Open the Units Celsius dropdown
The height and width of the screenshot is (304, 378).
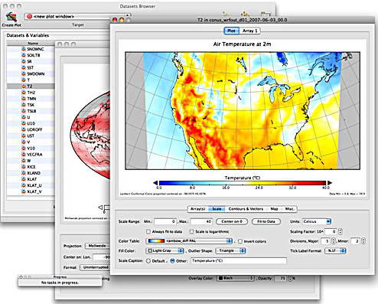pos(317,221)
